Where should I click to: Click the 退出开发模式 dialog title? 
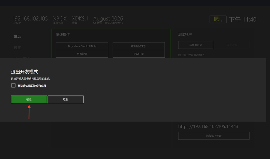click(x=25, y=72)
